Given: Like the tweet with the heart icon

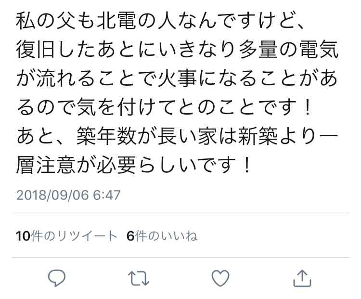Looking at the screenshot, I should (x=220, y=278).
